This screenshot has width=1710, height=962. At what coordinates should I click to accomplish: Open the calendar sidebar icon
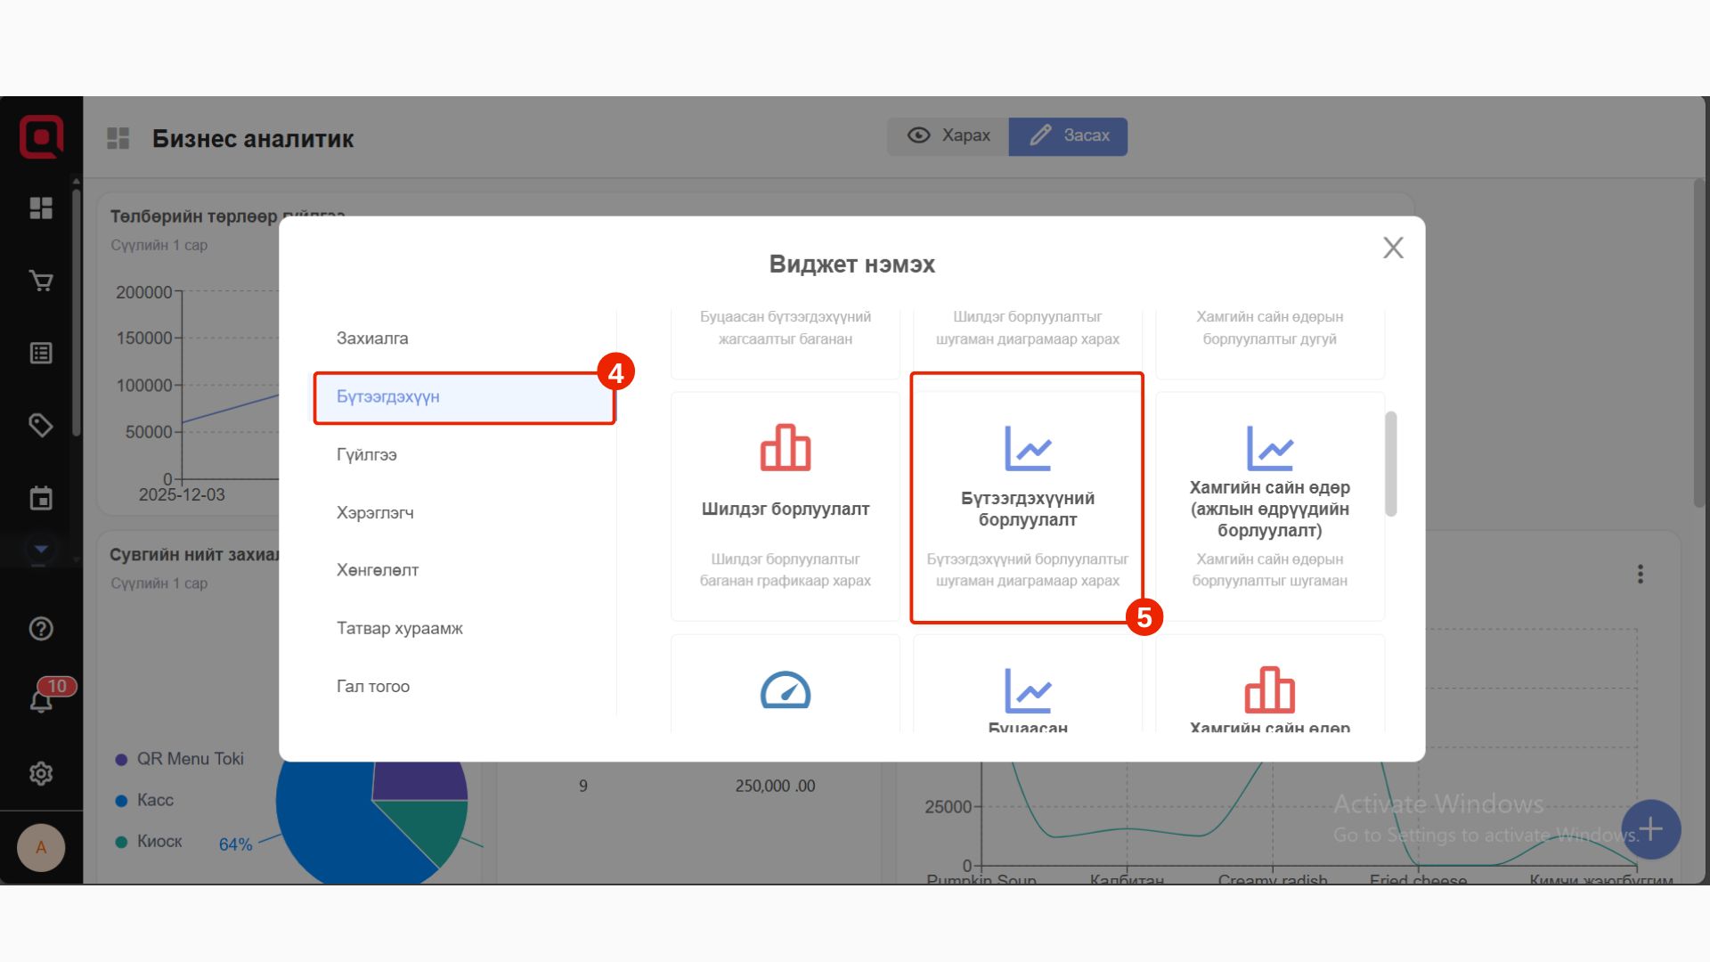pyautogui.click(x=41, y=498)
